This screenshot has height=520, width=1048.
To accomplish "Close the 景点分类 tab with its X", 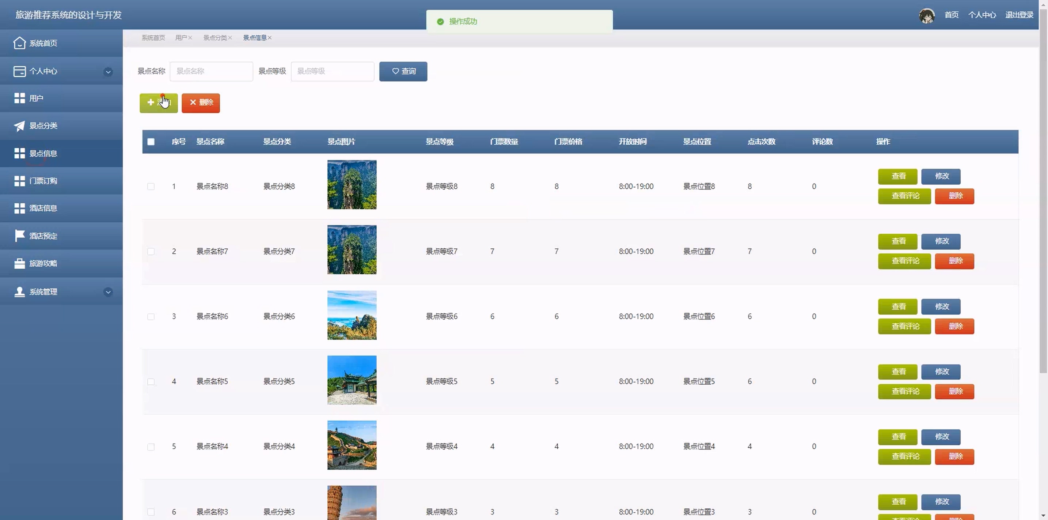I will pos(230,38).
